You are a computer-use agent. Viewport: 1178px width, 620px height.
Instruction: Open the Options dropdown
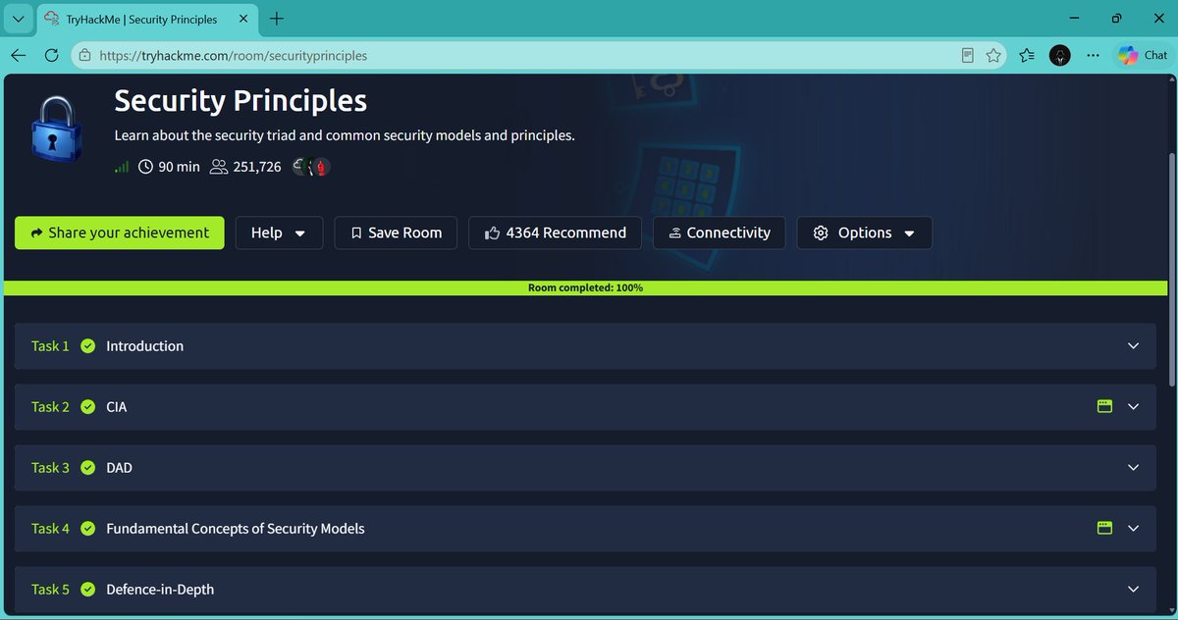coord(864,232)
